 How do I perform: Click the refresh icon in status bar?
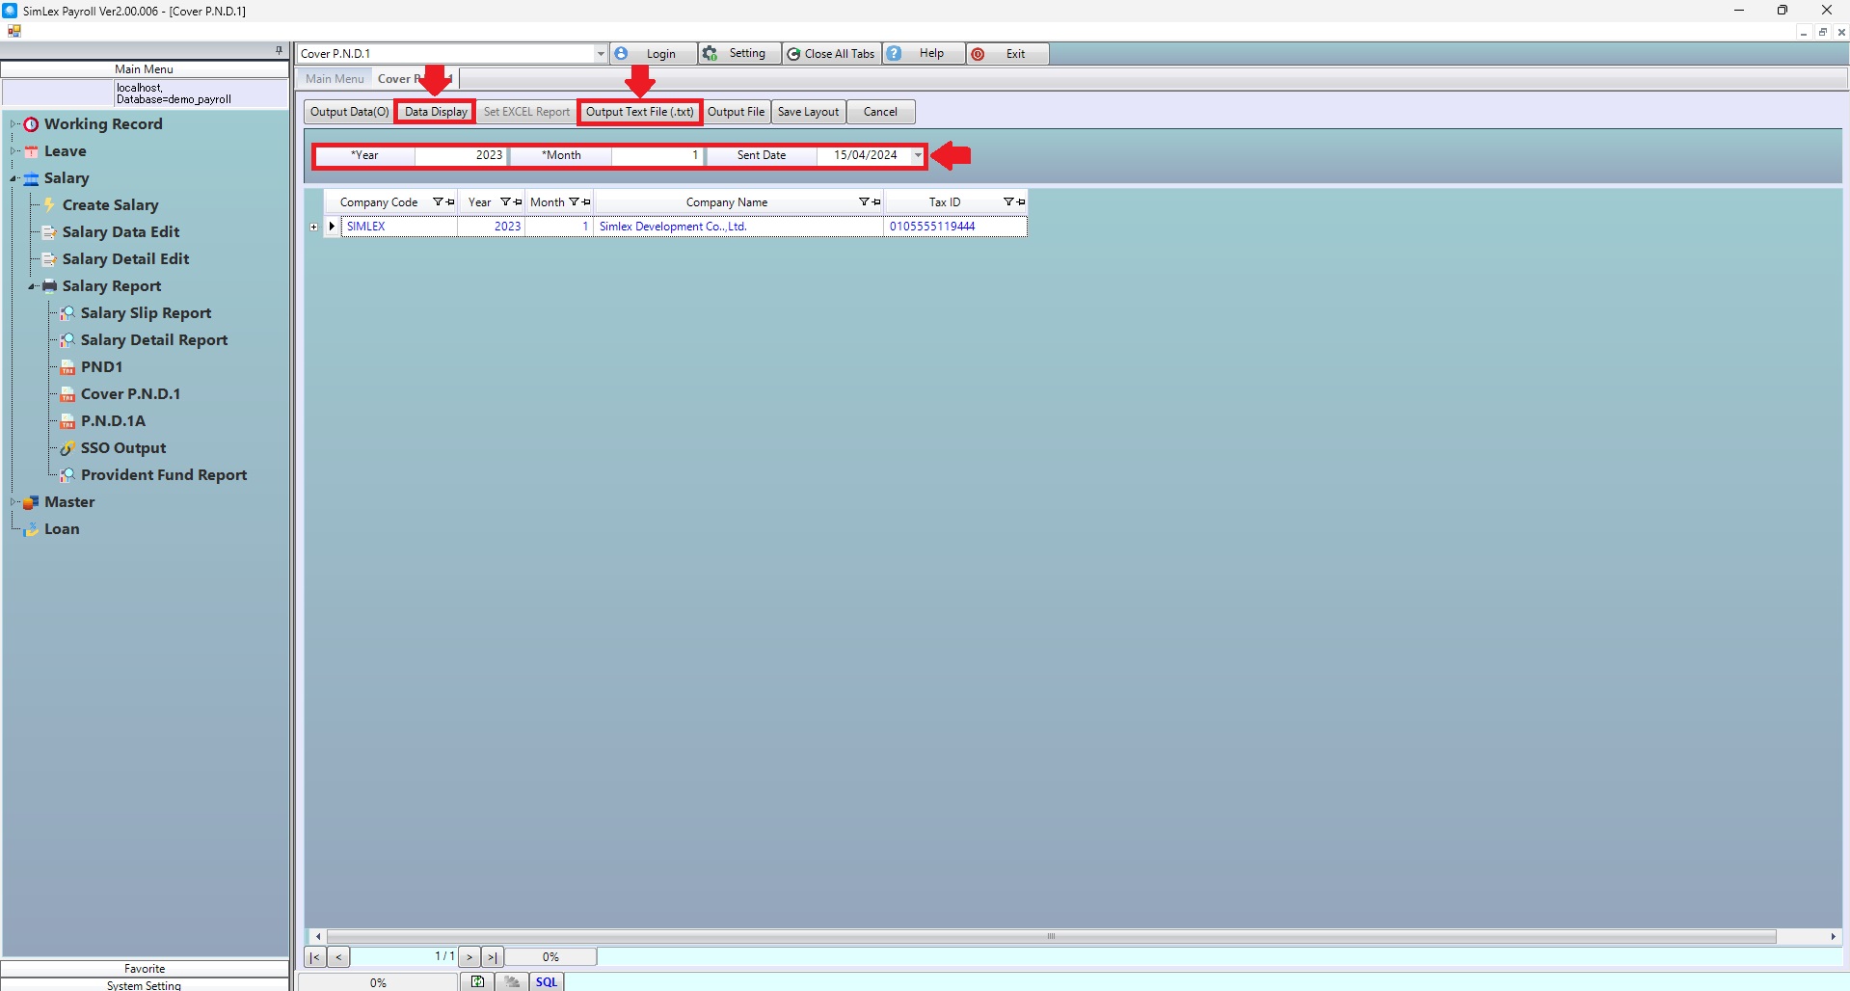(x=477, y=982)
